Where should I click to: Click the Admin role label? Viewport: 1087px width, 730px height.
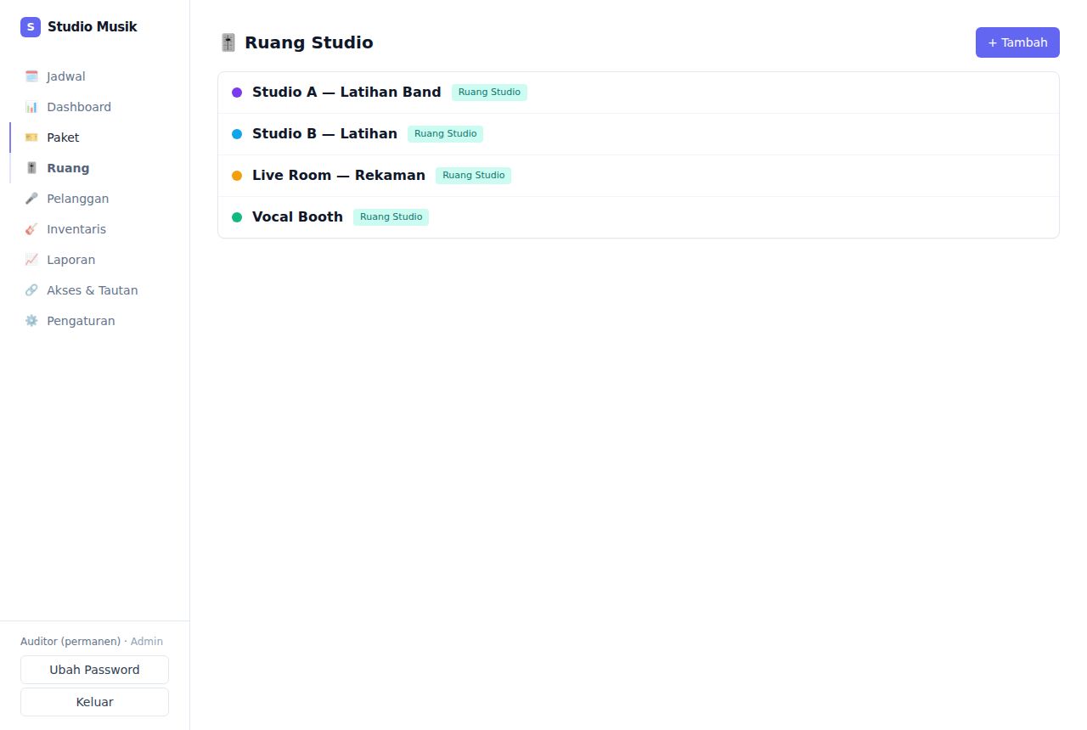tap(147, 642)
